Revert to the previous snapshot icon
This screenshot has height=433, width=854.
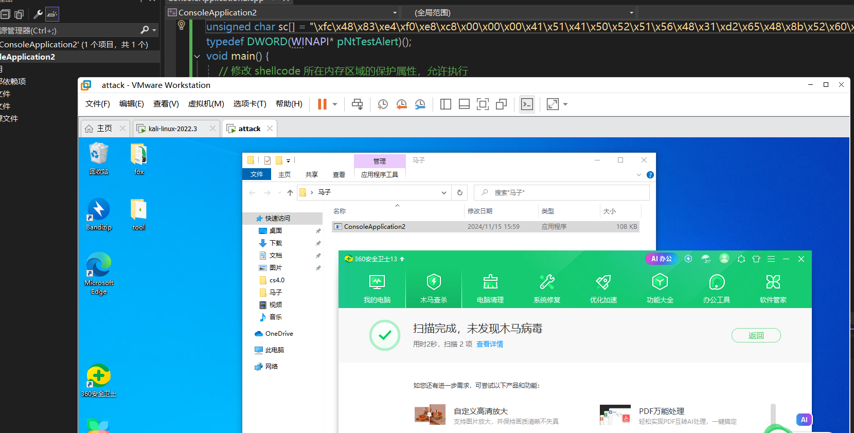point(402,104)
